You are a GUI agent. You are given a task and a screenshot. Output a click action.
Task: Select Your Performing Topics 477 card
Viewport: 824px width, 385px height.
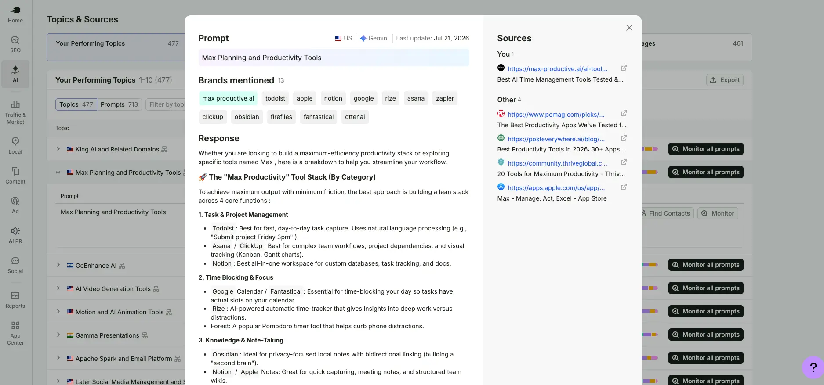pos(116,47)
